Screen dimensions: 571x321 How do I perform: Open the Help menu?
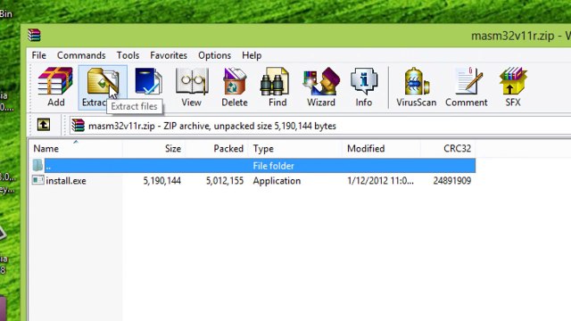[252, 55]
